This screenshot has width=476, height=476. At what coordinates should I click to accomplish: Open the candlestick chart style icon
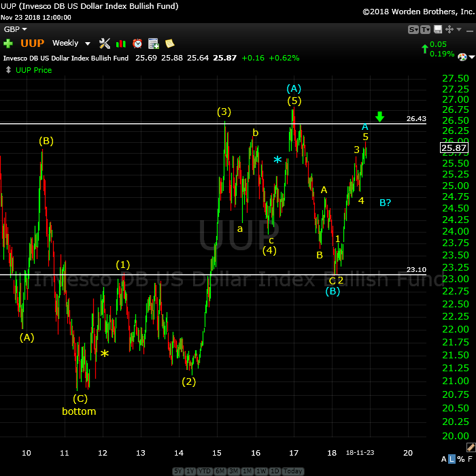point(121,44)
